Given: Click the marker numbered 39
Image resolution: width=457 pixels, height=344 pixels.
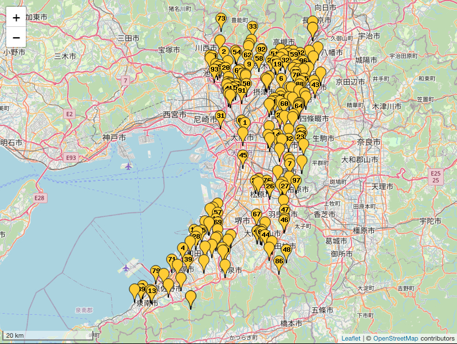Looking at the screenshot, I should click(x=188, y=260).
